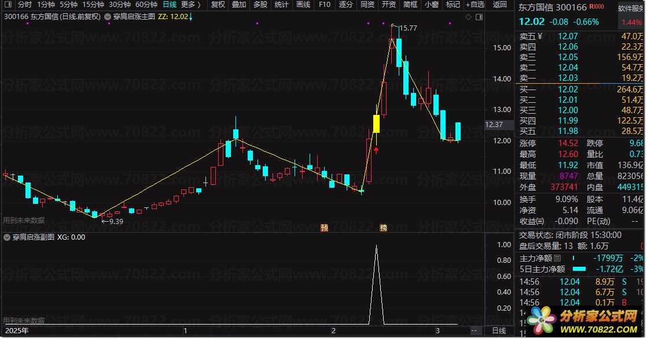The width and height of the screenshot is (647, 339).
Task: Click the 交易状态 闭市阶段 status line
Action: pos(570,235)
